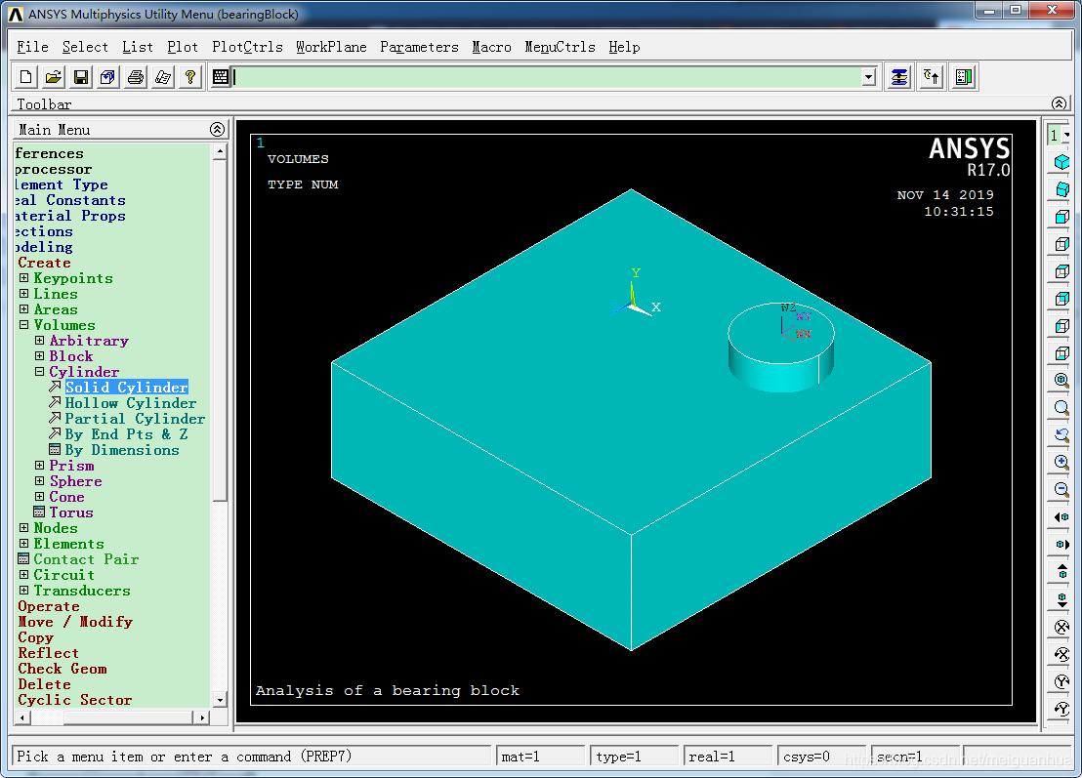This screenshot has height=778, width=1082.
Task: Click Operate in the Main Menu
Action: [48, 606]
